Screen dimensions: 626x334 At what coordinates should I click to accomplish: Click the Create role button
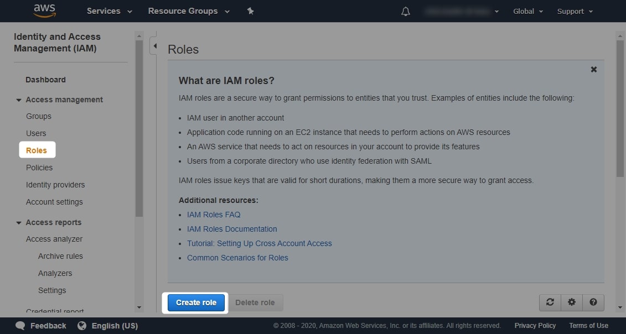[196, 302]
